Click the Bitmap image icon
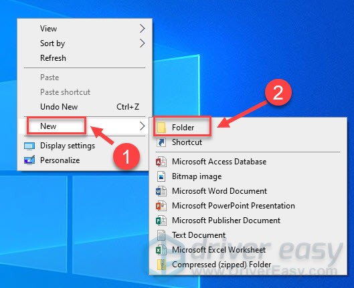Viewport: 354px width, 288px height. pyautogui.click(x=161, y=176)
